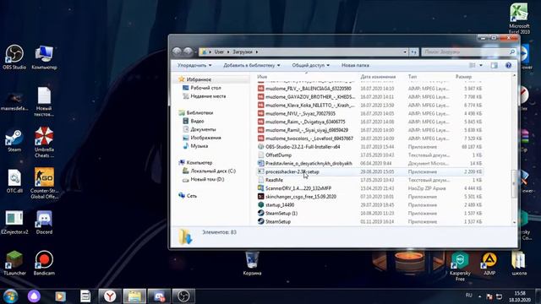This screenshot has height=304, width=541.
Task: Select Новый том (D:) in tree
Action: [207, 179]
